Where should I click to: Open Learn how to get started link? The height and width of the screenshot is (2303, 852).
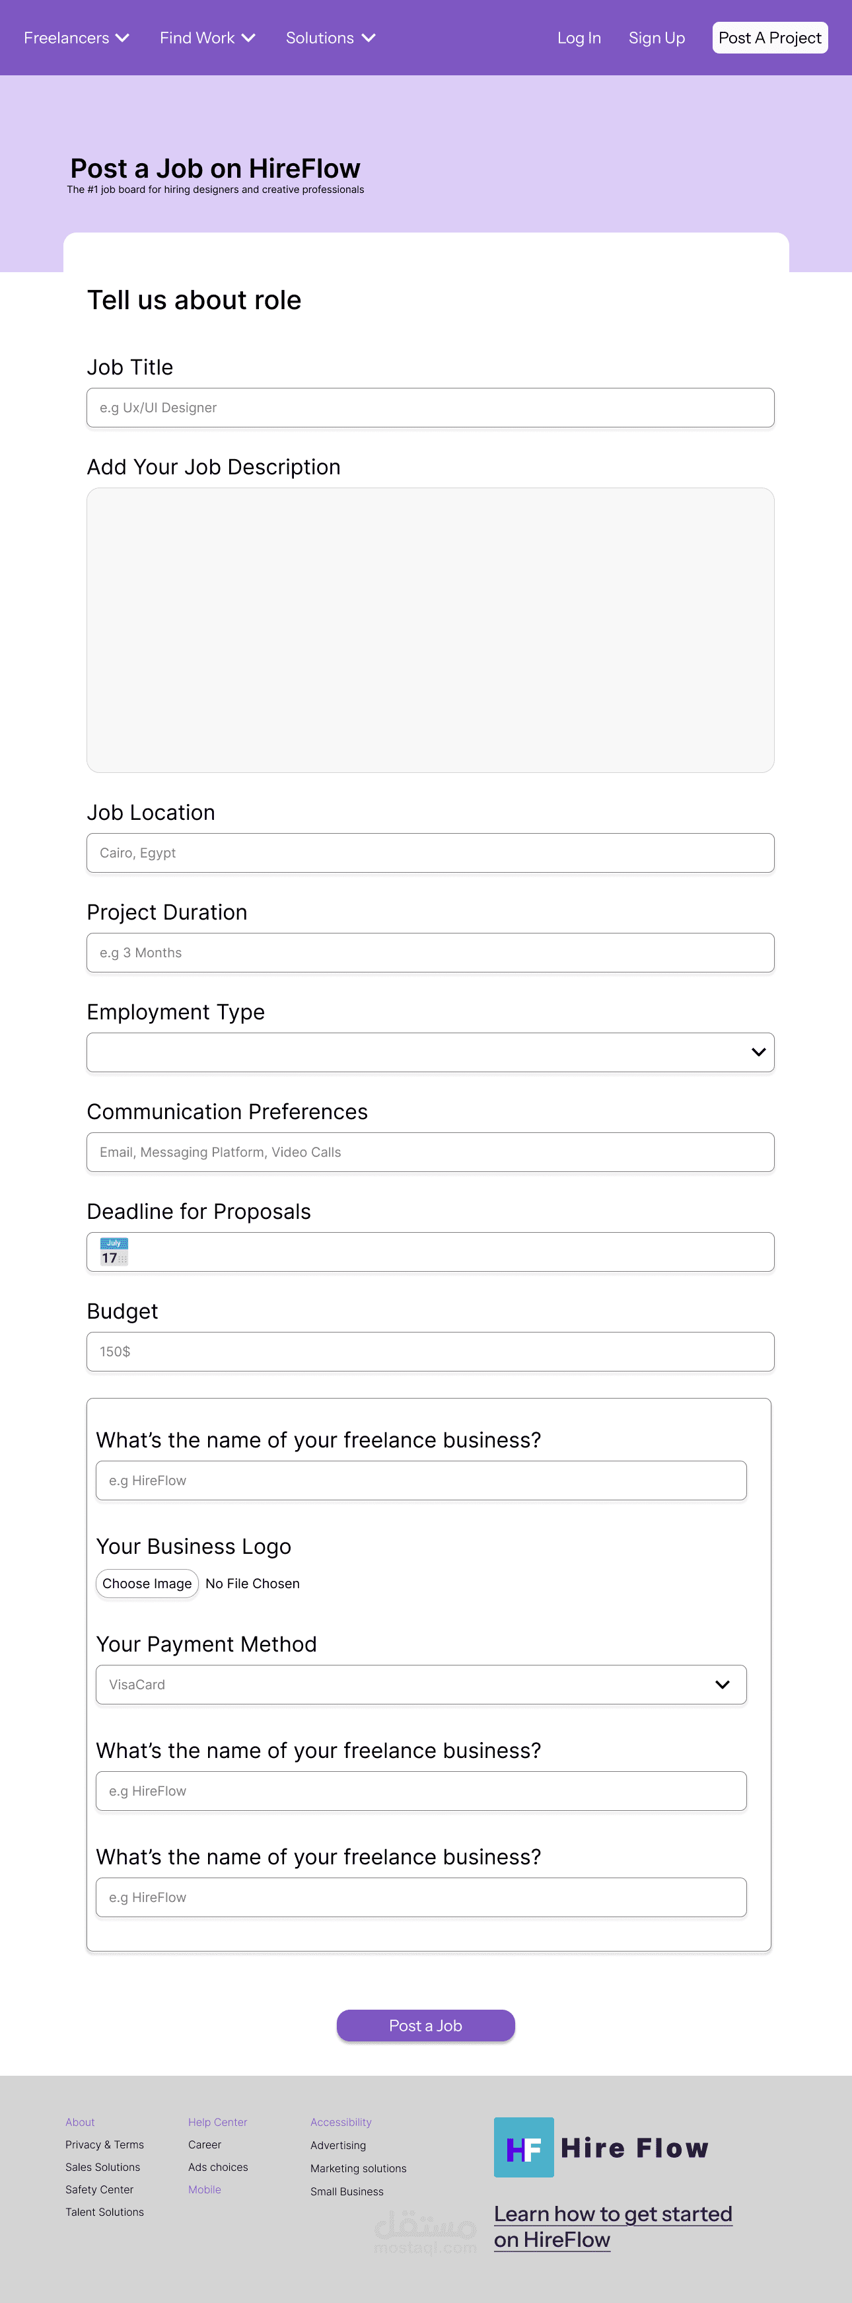click(612, 2226)
